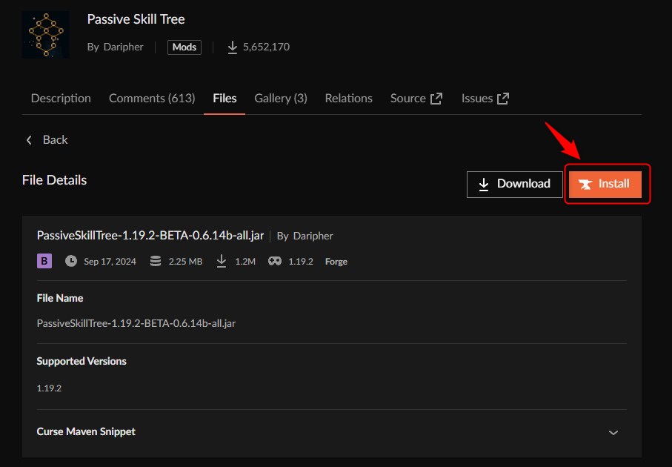Click the download arrow icon in Download button
The width and height of the screenshot is (672, 467).
tap(483, 185)
